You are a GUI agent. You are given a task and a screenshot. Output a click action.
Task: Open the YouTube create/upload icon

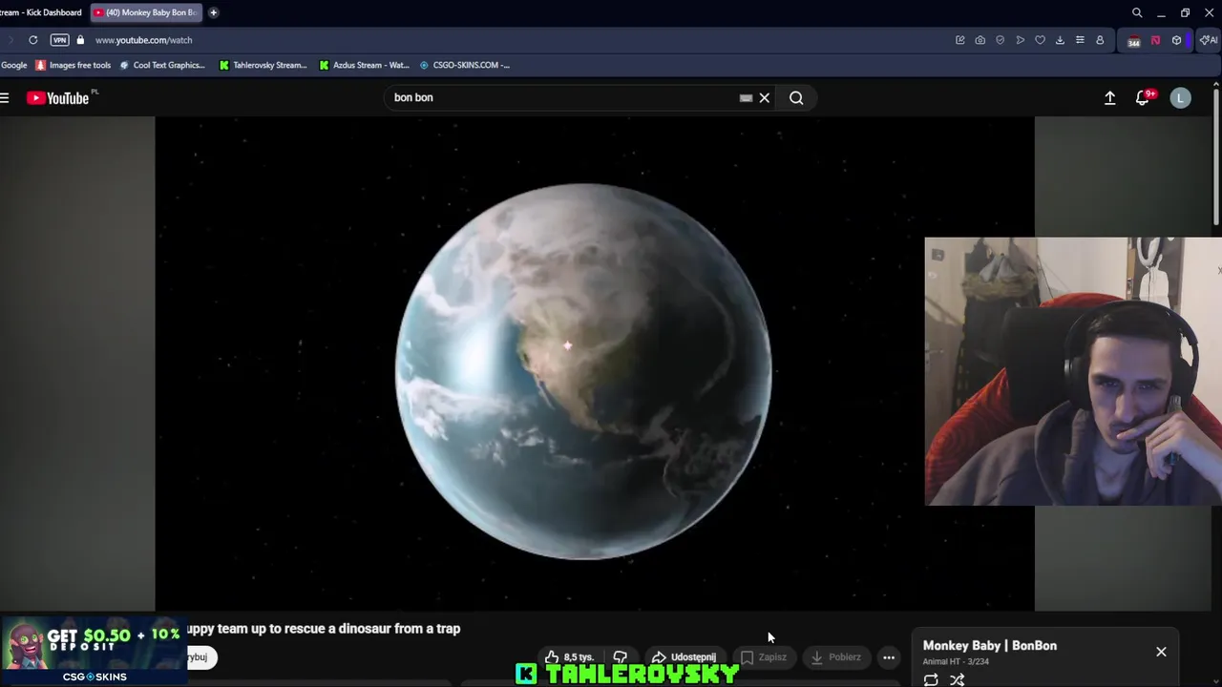tap(1109, 97)
